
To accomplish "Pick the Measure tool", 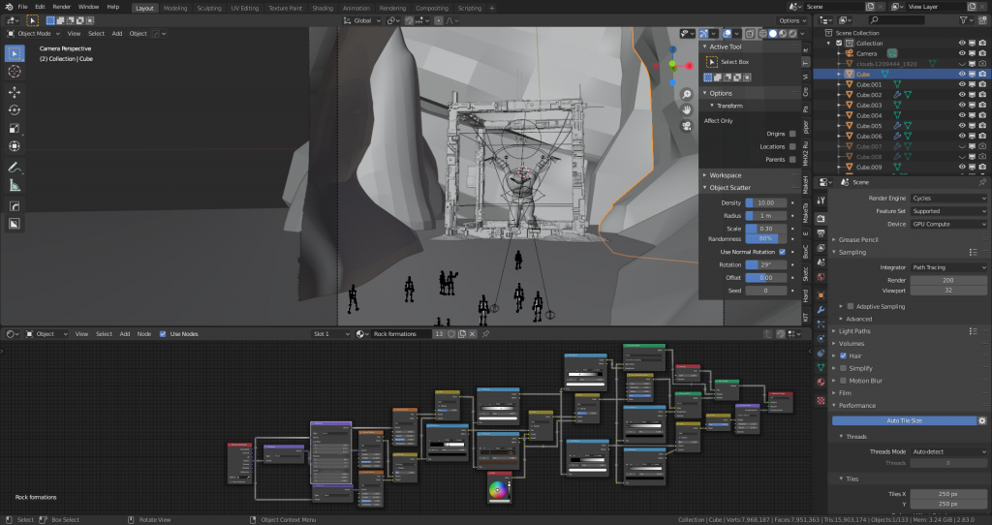I will point(15,185).
